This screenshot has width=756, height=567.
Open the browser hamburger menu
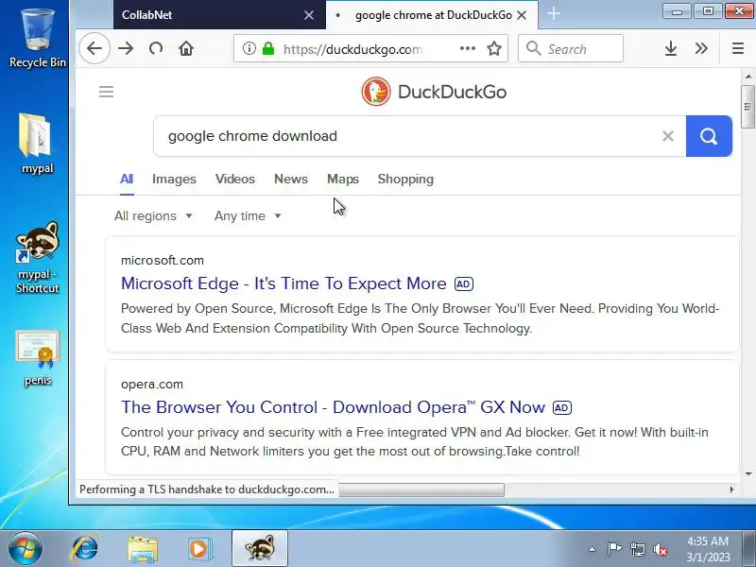[x=738, y=48]
